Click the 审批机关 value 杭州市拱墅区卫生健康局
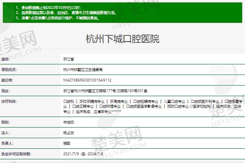Screen dimensions: 245x163 point(83,70)
